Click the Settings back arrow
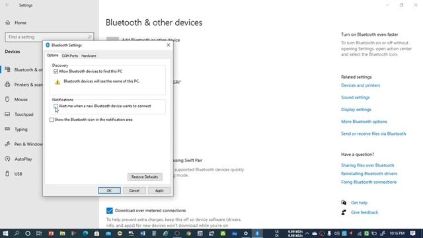This screenshot has width=423, height=238. (x=7, y=5)
